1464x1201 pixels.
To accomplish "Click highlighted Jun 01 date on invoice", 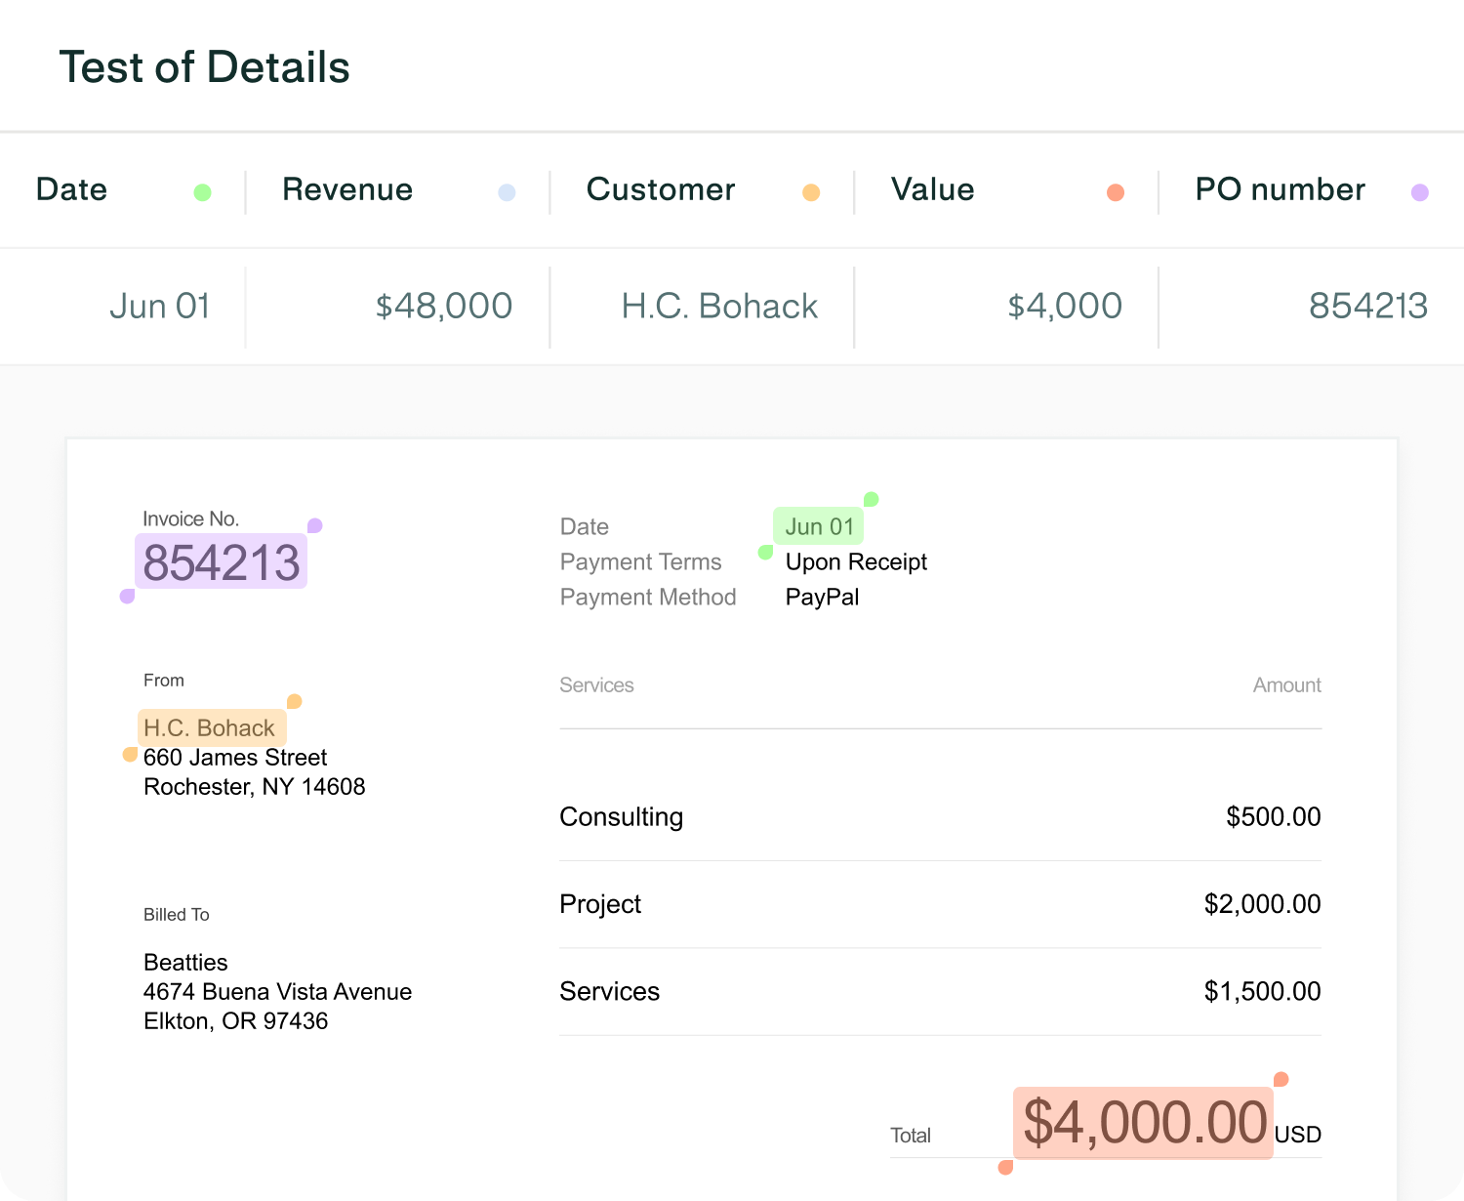I will tap(819, 526).
